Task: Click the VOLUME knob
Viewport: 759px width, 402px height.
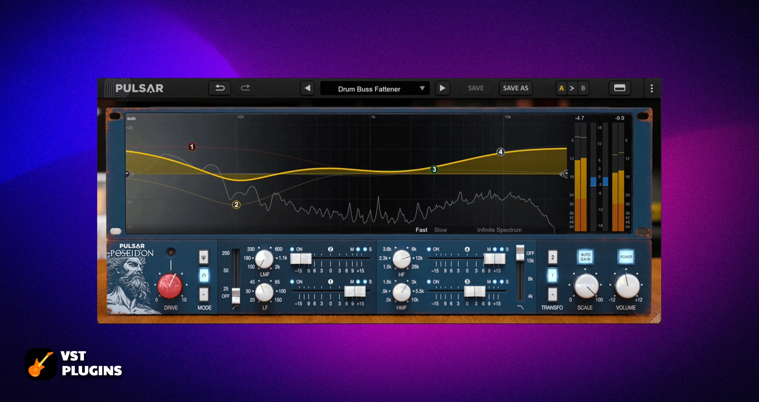Action: 627,286
